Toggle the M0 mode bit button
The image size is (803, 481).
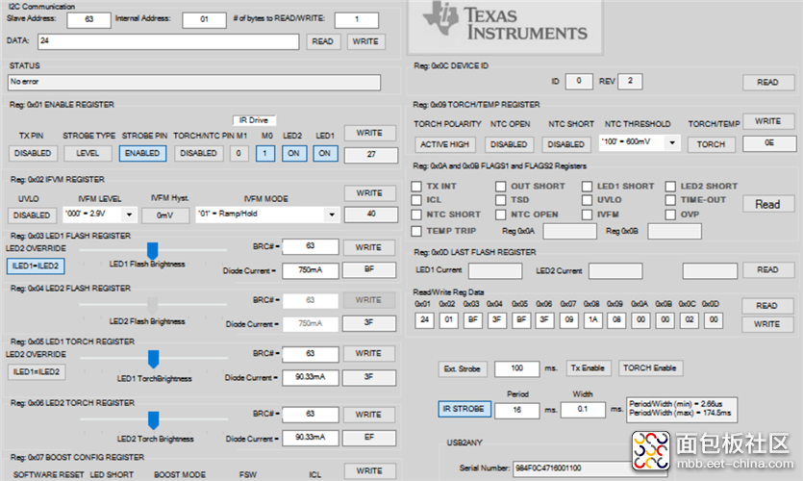click(265, 153)
